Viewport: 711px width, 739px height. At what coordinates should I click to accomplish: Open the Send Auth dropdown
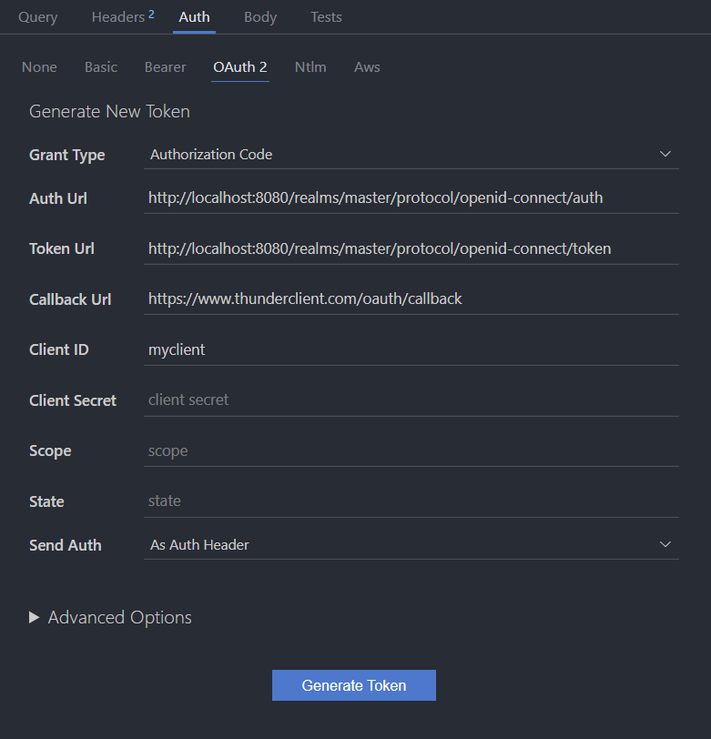[411, 545]
